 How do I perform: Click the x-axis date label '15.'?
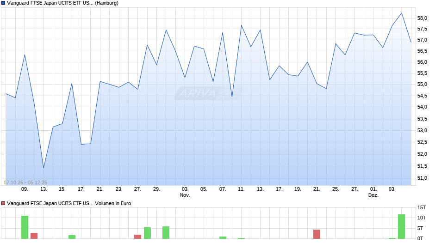tap(62, 189)
